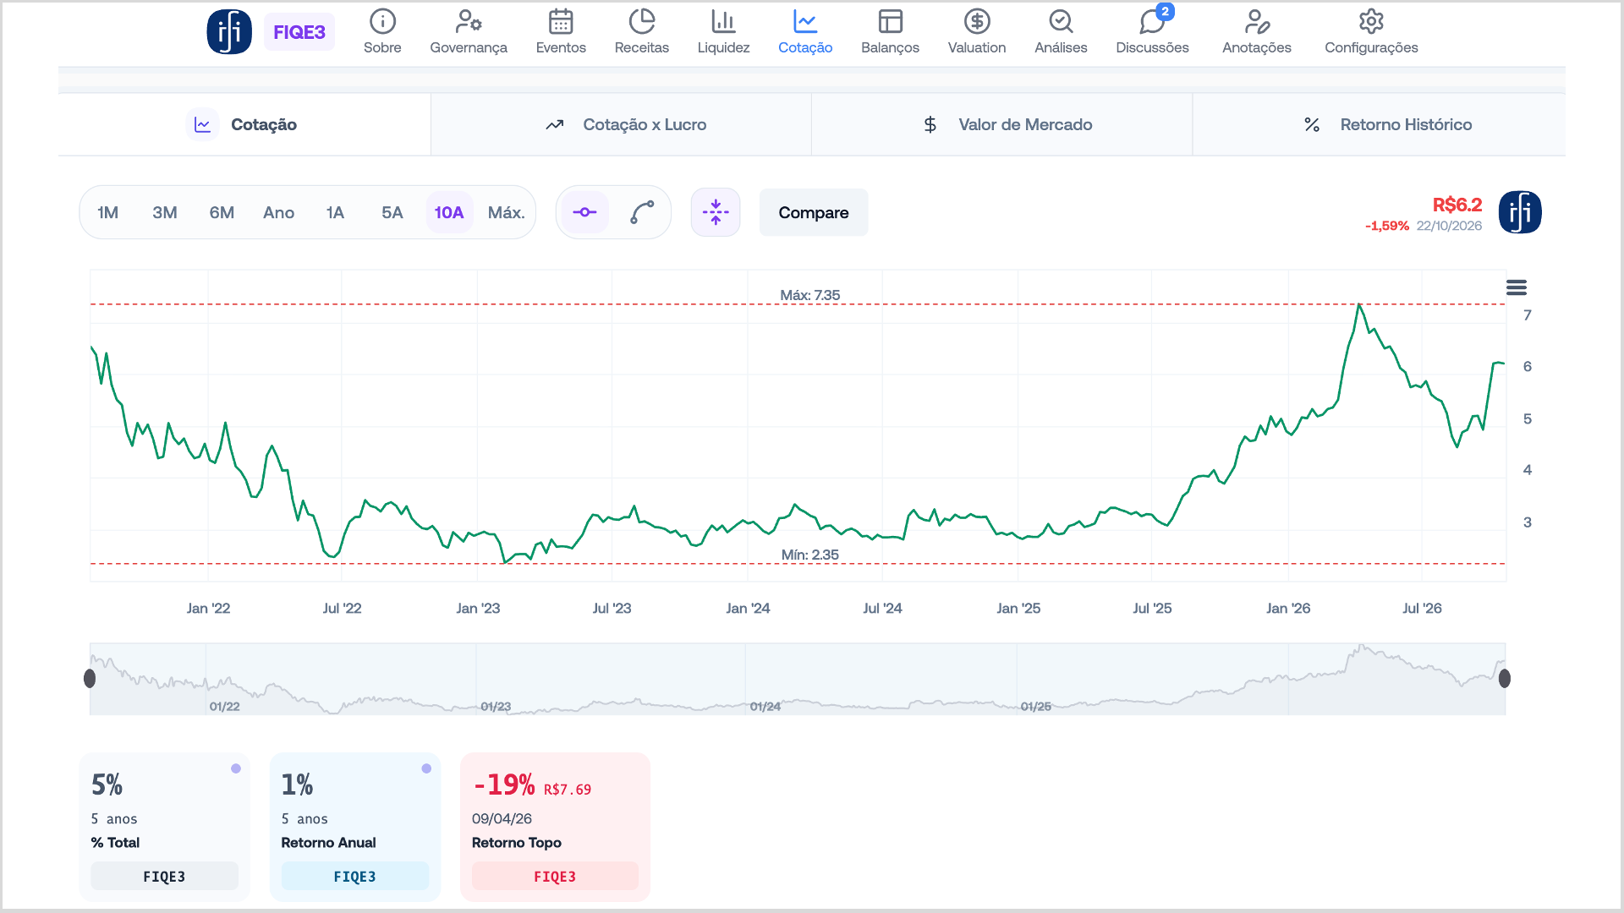Open the Valuation section
Screen dimensions: 1624x913
click(977, 32)
